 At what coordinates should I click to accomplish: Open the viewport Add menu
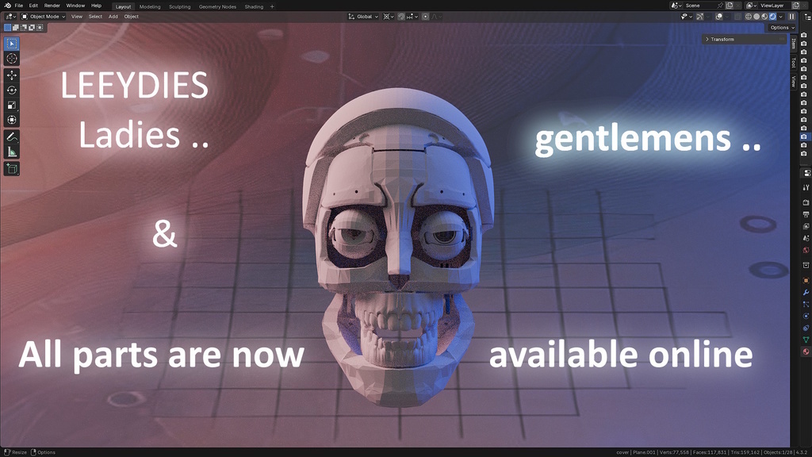[113, 17]
